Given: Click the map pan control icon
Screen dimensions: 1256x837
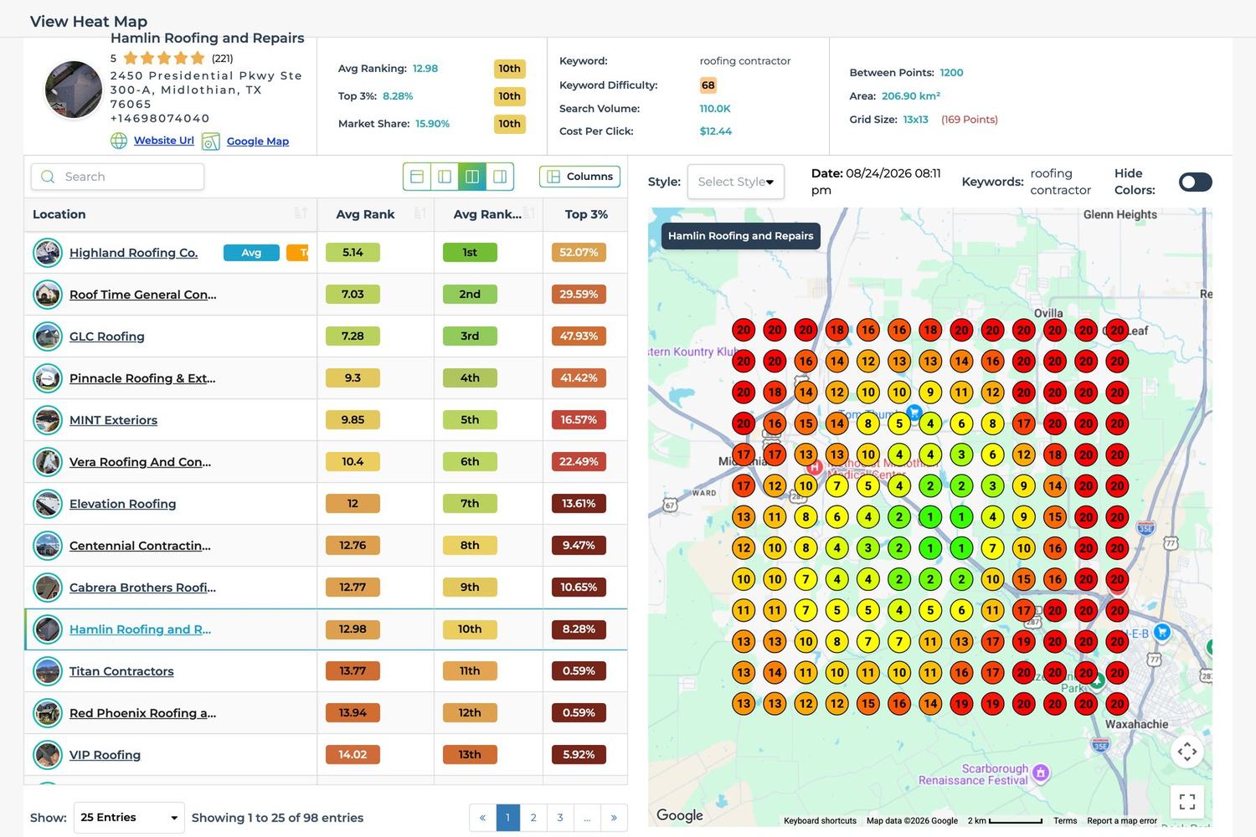Looking at the screenshot, I should coord(1187,752).
